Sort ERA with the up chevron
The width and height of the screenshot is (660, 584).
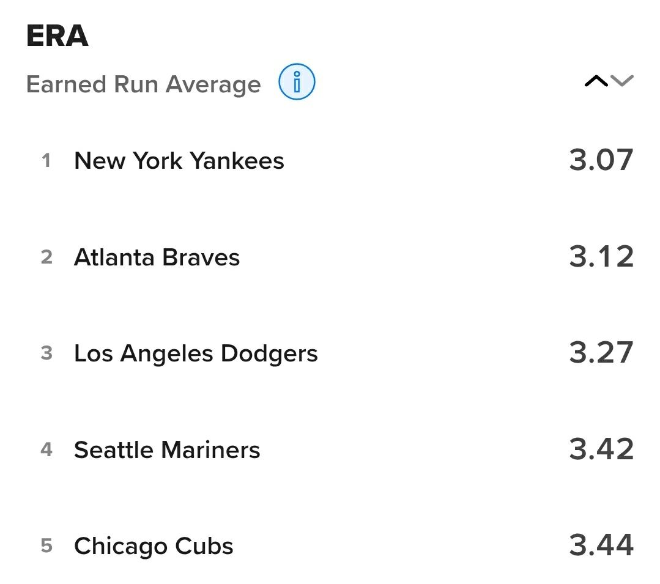pos(596,81)
